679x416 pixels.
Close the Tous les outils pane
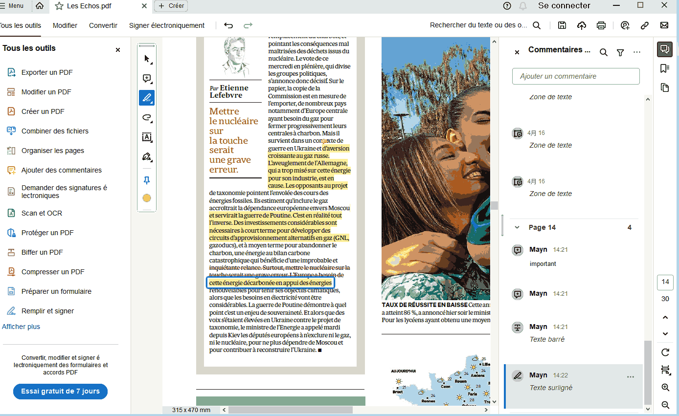(x=118, y=50)
